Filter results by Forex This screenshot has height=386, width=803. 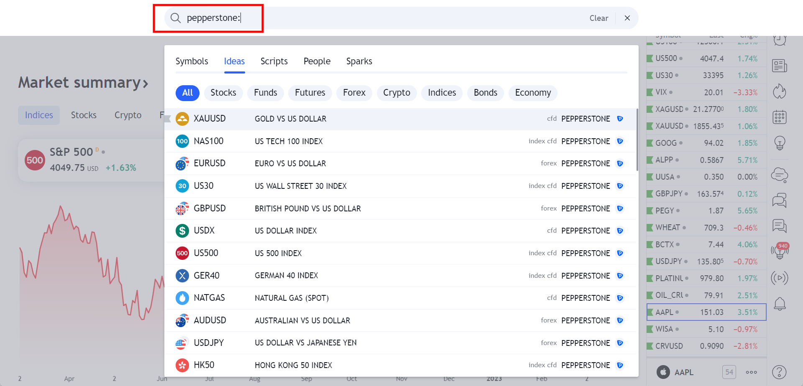pyautogui.click(x=354, y=93)
